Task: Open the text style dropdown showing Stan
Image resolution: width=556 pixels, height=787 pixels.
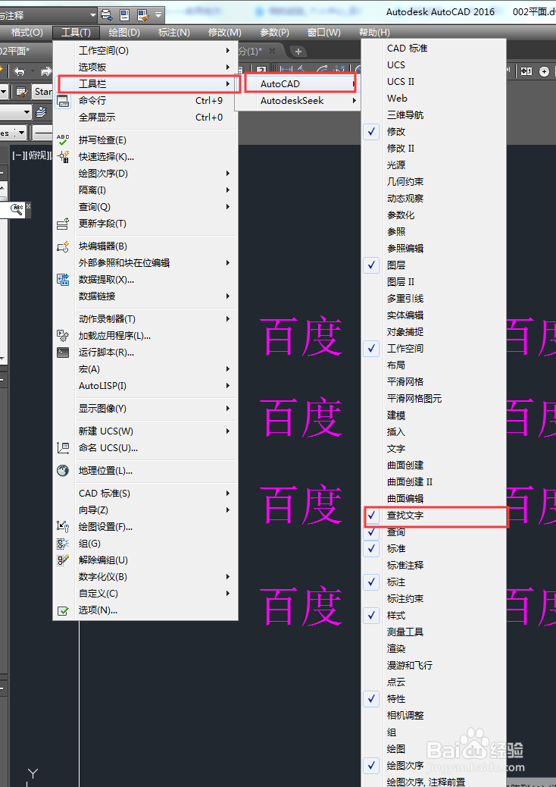Action: coord(43,91)
